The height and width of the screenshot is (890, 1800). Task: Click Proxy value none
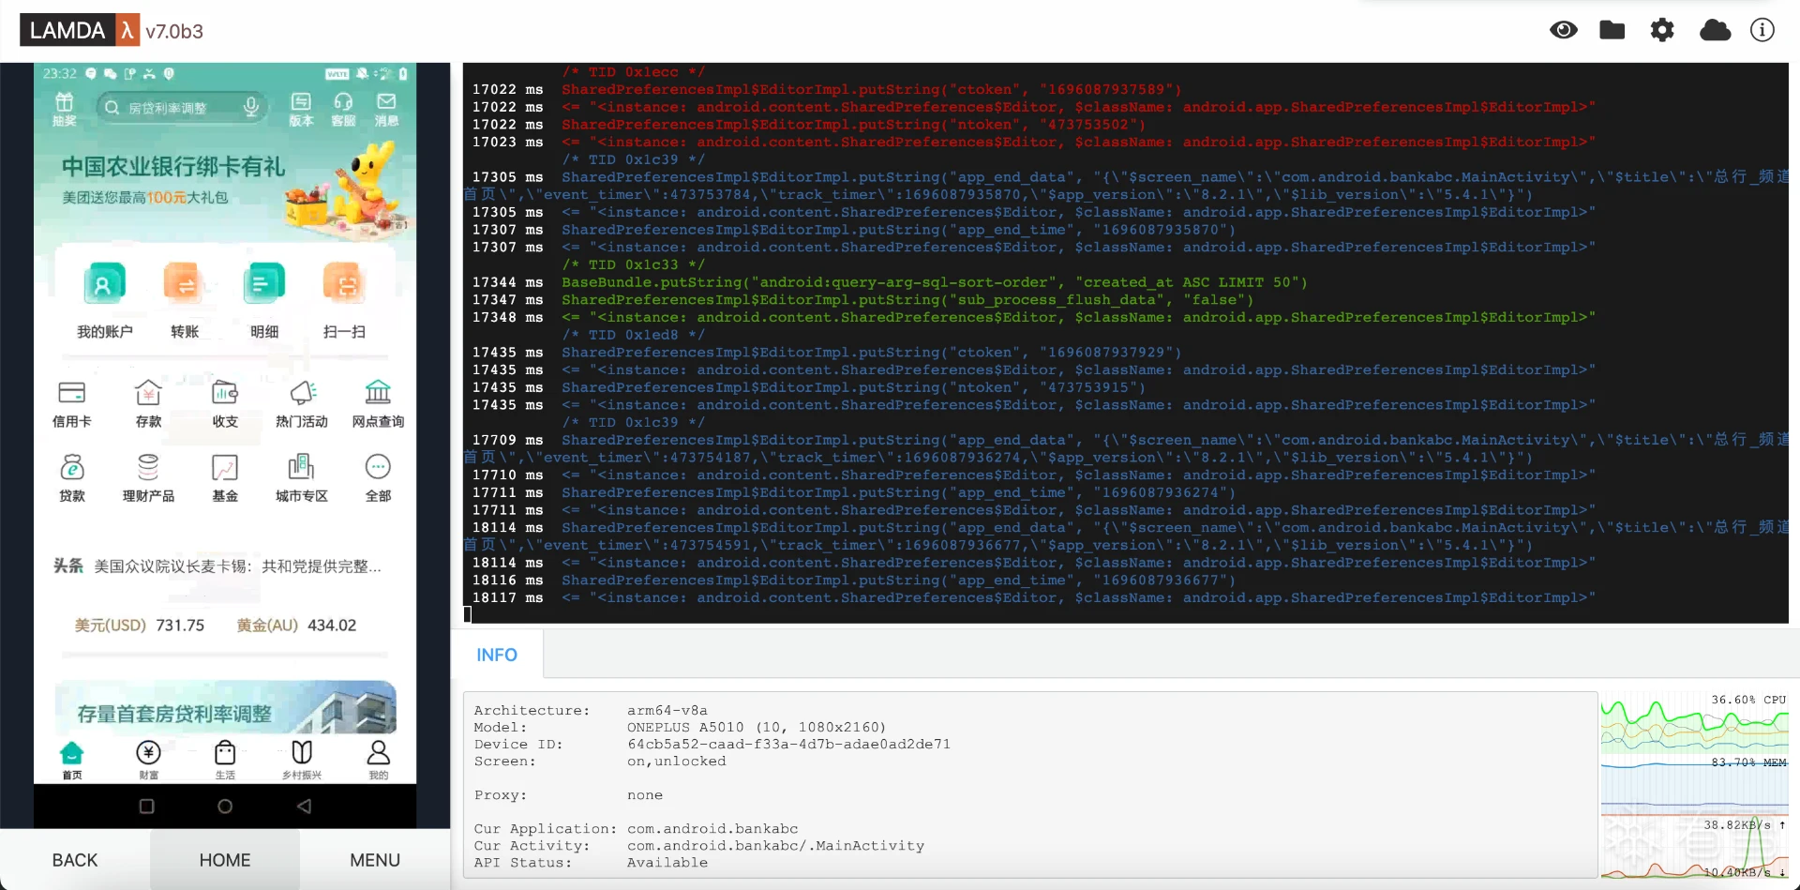point(645,795)
